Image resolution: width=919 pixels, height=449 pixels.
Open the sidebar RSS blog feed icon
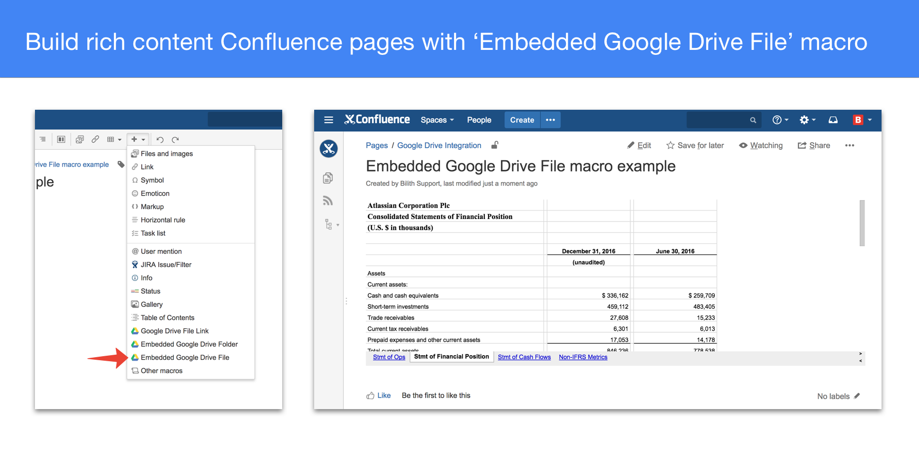[x=328, y=201]
